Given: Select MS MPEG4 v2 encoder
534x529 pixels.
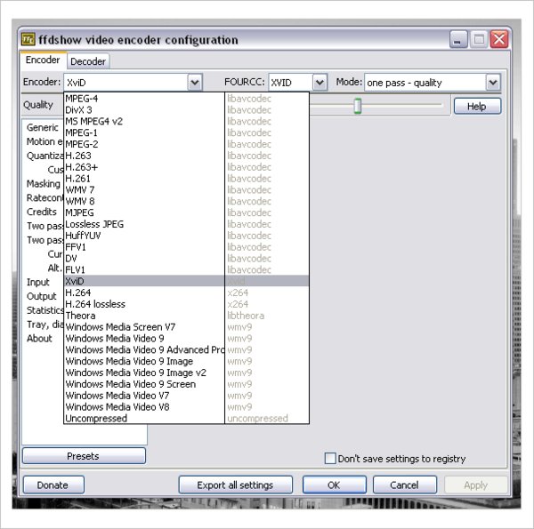Looking at the screenshot, I should pos(186,122).
